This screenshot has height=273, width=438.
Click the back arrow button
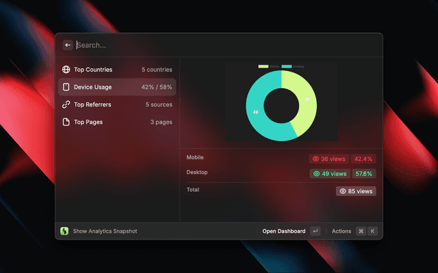[67, 45]
